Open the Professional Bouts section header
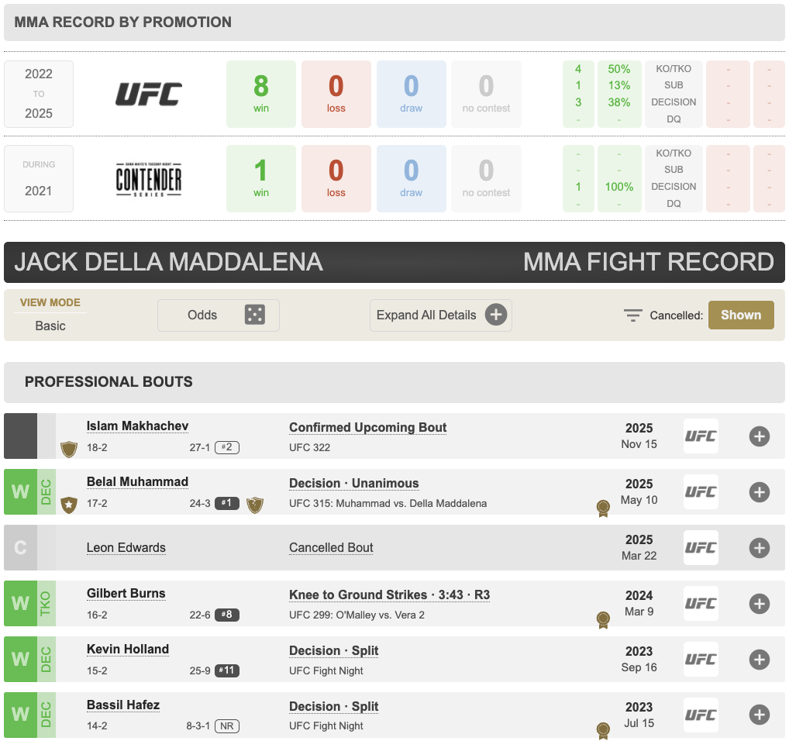789x741 pixels. click(x=109, y=381)
